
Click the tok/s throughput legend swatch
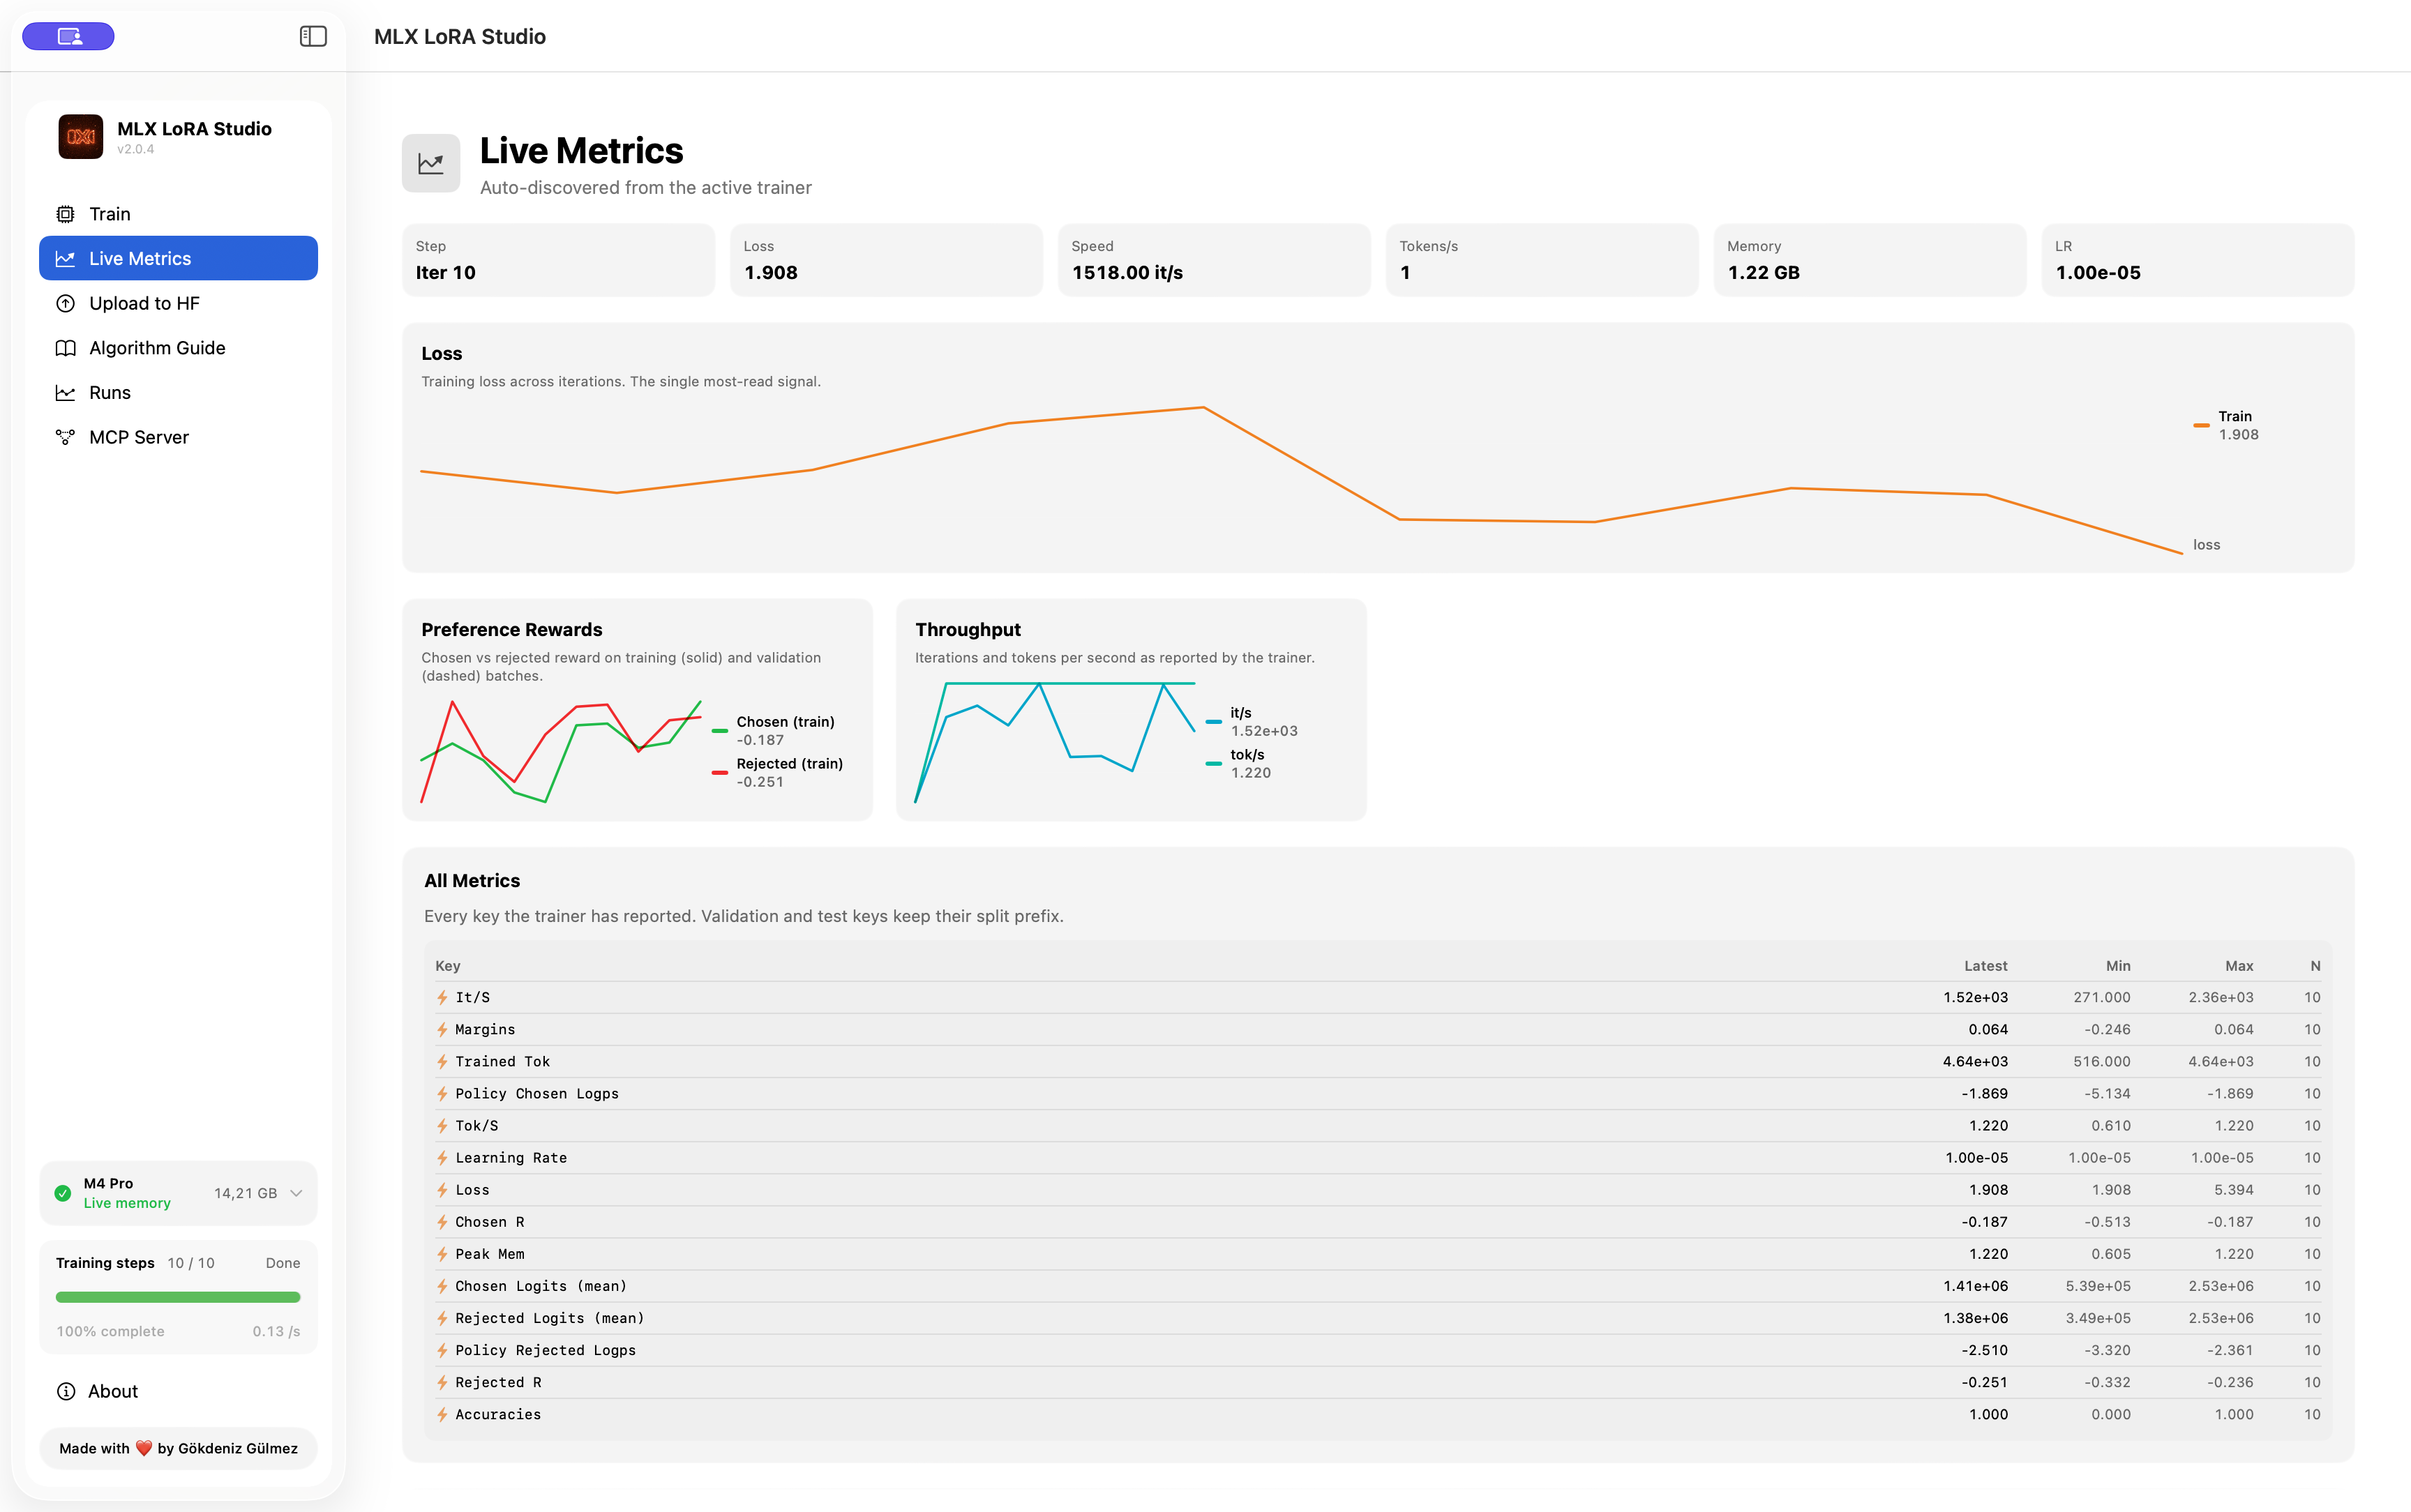(1213, 764)
